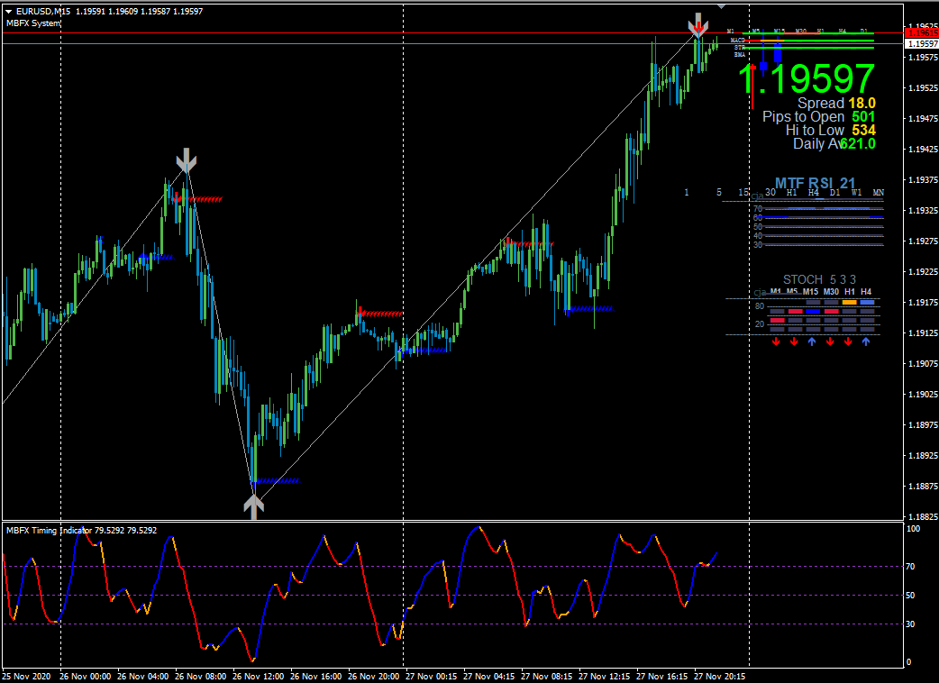
Task: Click the STOCH 5 3 3 heading
Action: click(x=819, y=279)
